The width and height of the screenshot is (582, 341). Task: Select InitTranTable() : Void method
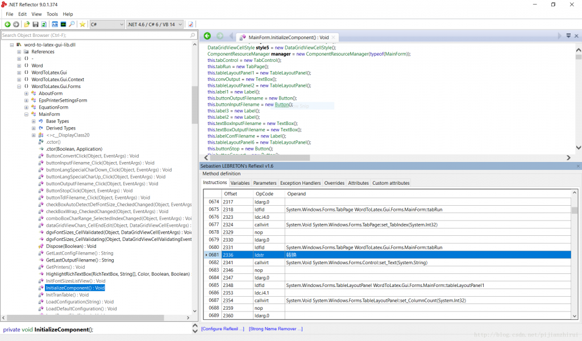pos(67,295)
